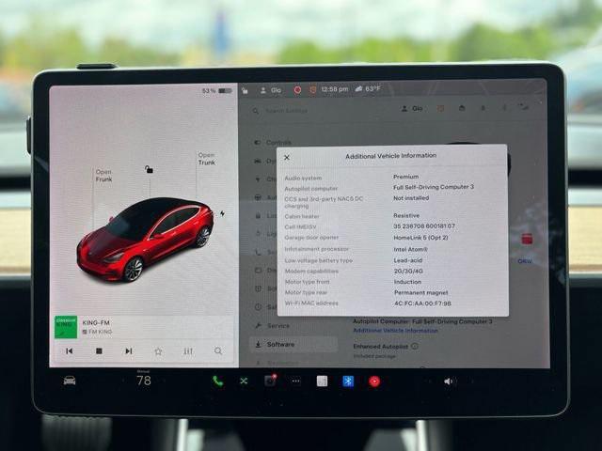
Task: Tap the Premium audio system value
Action: pos(405,177)
